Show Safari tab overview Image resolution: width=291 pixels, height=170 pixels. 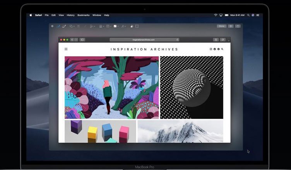[223, 40]
